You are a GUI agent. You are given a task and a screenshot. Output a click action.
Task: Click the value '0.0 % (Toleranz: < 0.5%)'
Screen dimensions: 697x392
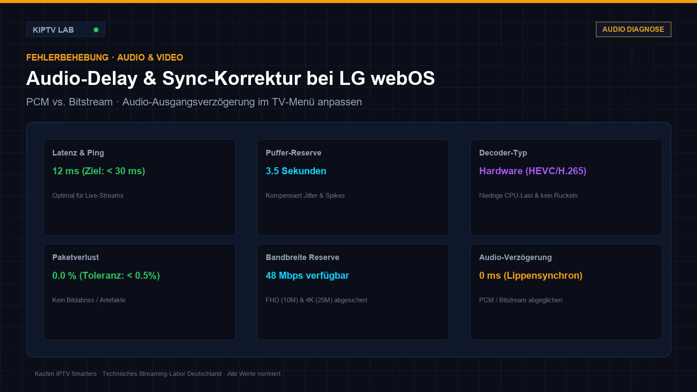pos(106,276)
